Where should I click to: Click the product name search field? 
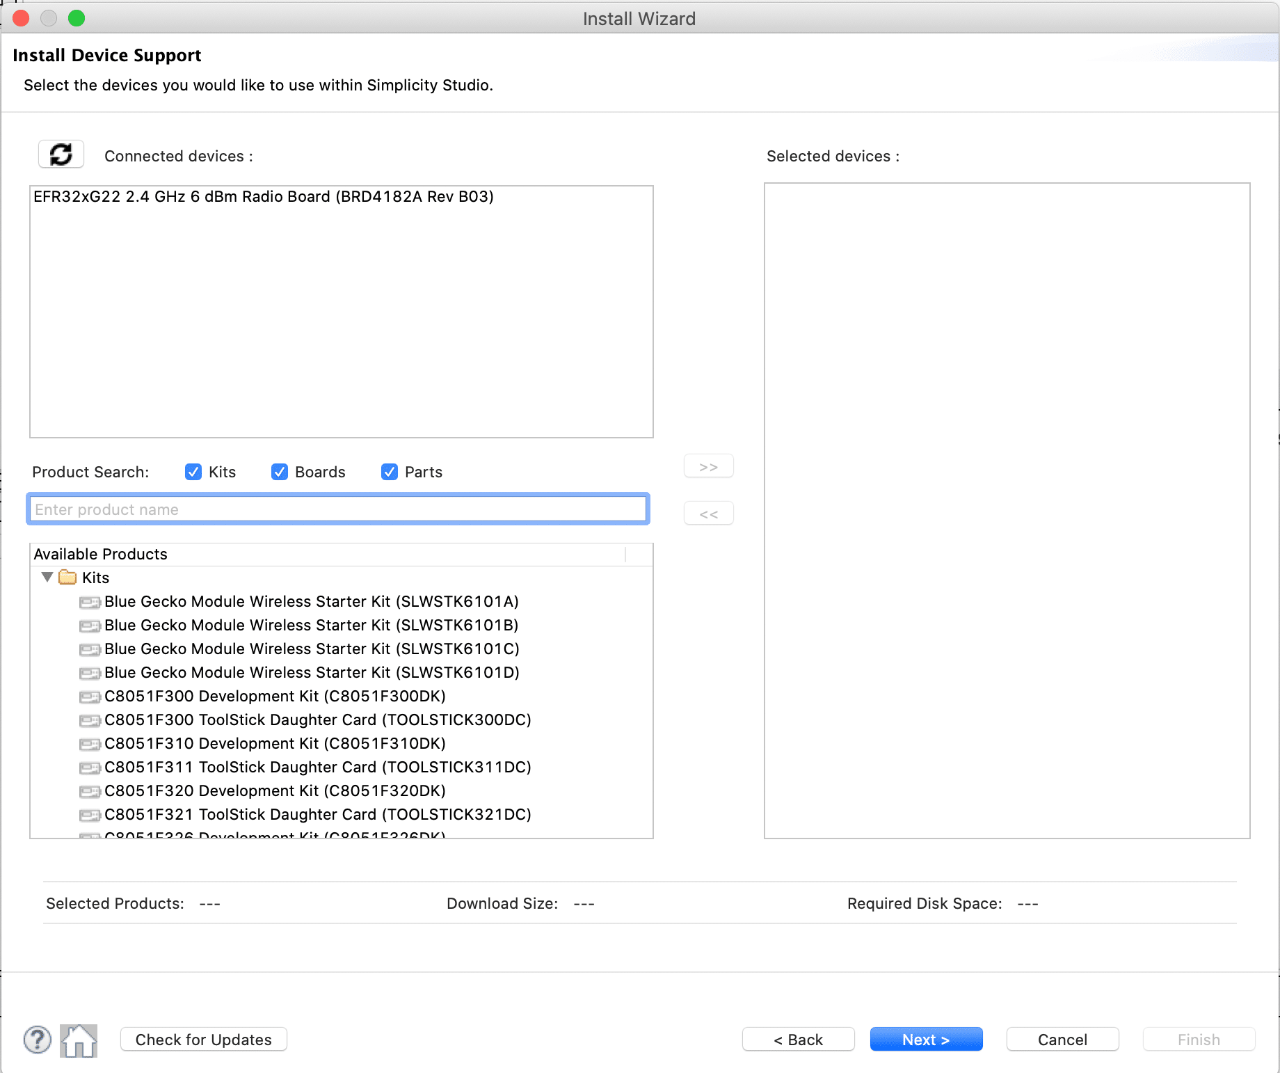coord(338,509)
